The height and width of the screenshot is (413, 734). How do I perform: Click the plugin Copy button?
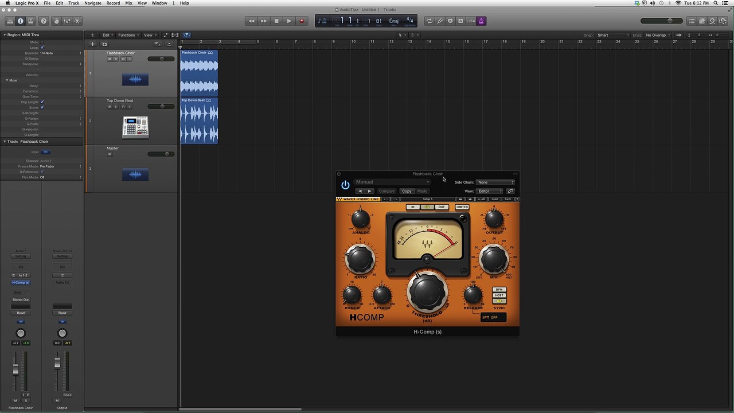pos(407,191)
